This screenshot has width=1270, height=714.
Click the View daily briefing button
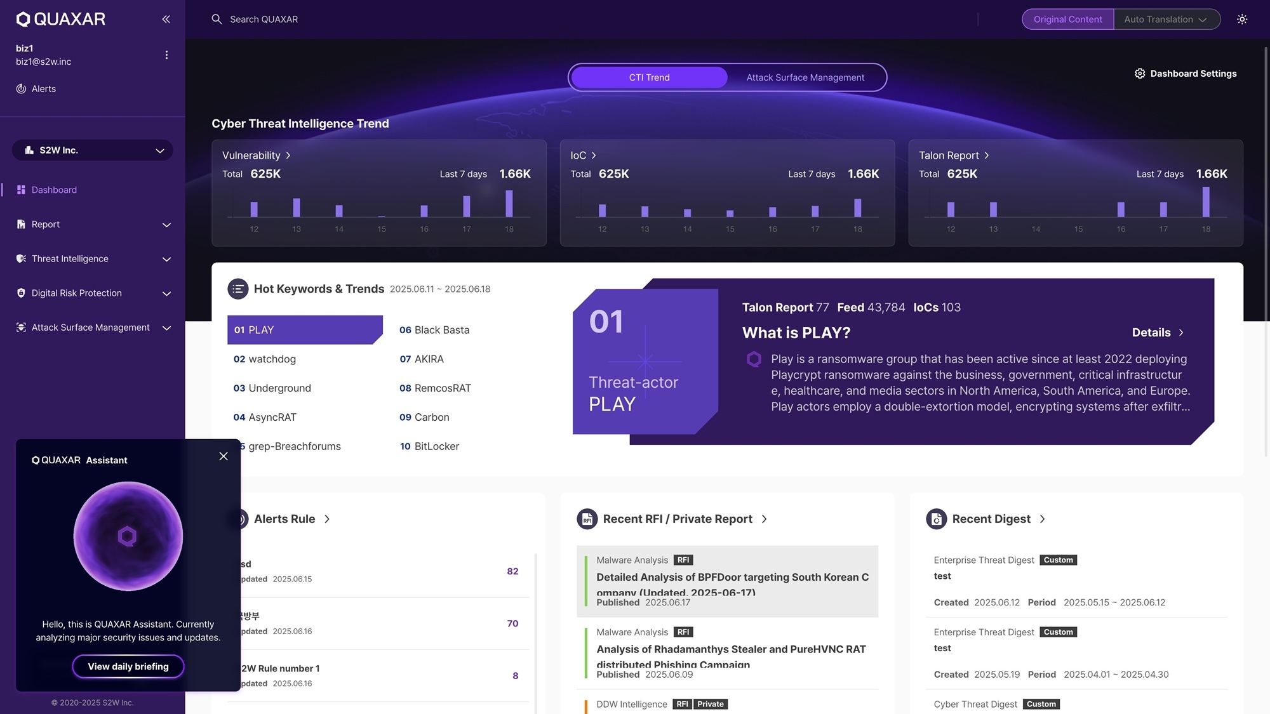coord(128,666)
